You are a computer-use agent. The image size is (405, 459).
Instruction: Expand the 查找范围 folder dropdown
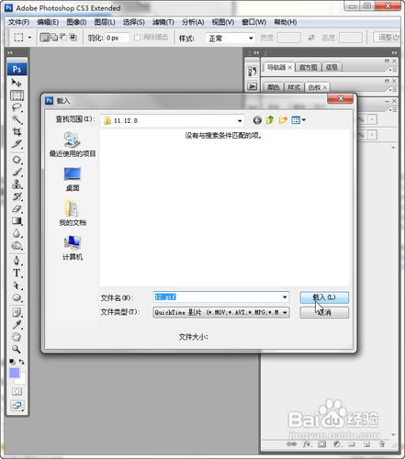(x=240, y=121)
